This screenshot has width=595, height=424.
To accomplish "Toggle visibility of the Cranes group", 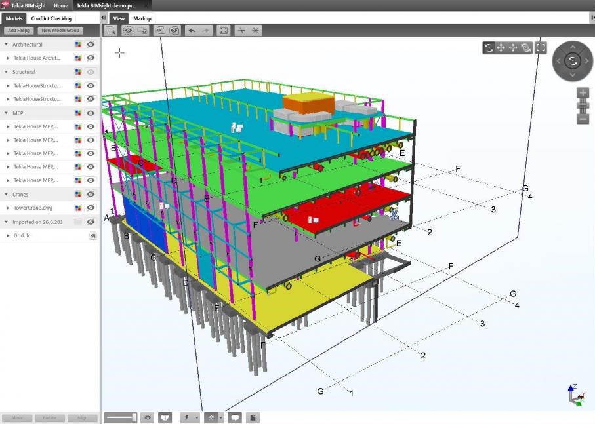I will tap(91, 195).
